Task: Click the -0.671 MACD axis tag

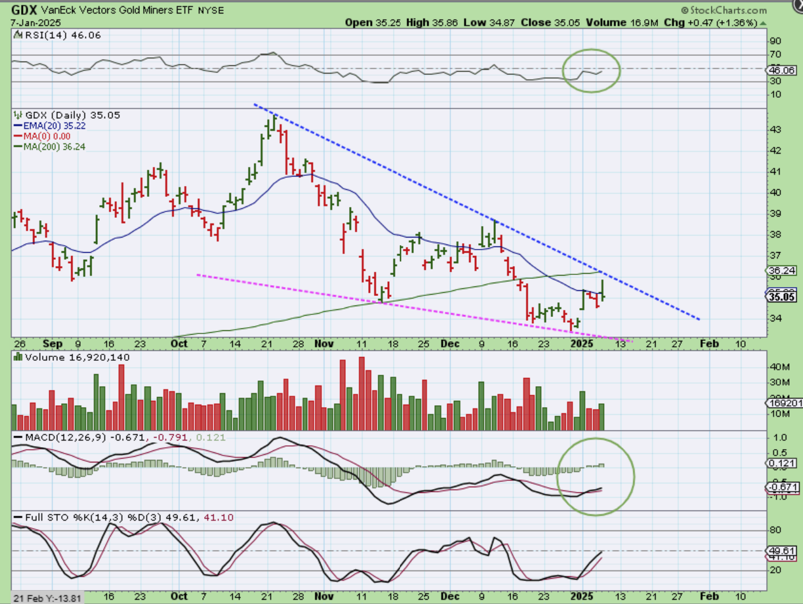Action: (783, 487)
